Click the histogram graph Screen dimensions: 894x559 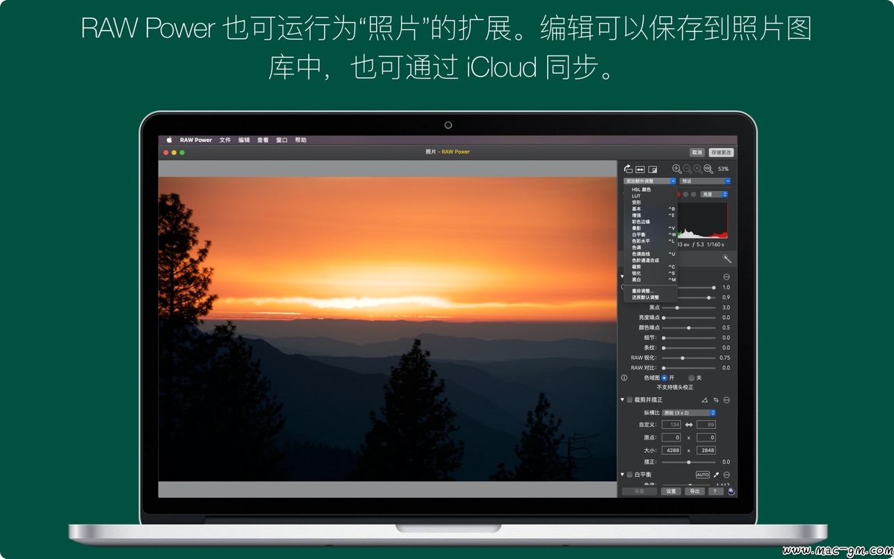click(x=702, y=220)
